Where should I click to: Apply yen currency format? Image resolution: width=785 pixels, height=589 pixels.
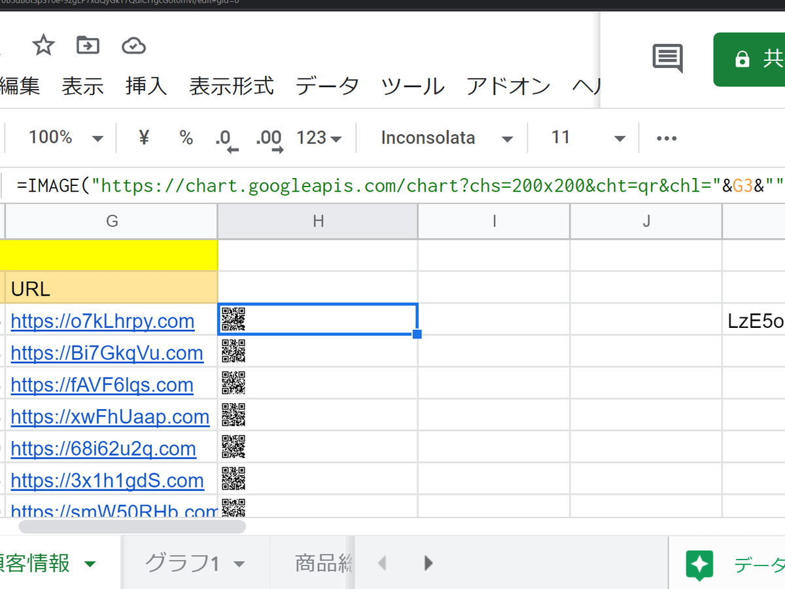[x=145, y=138]
